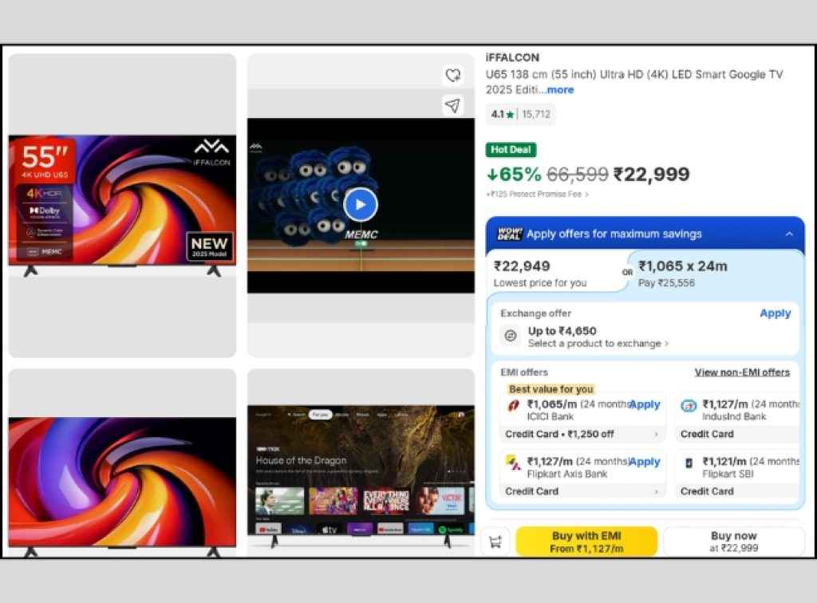The width and height of the screenshot is (817, 603).
Task: Expand Flipkart Axis Bank Credit Card row
Action: (583, 491)
